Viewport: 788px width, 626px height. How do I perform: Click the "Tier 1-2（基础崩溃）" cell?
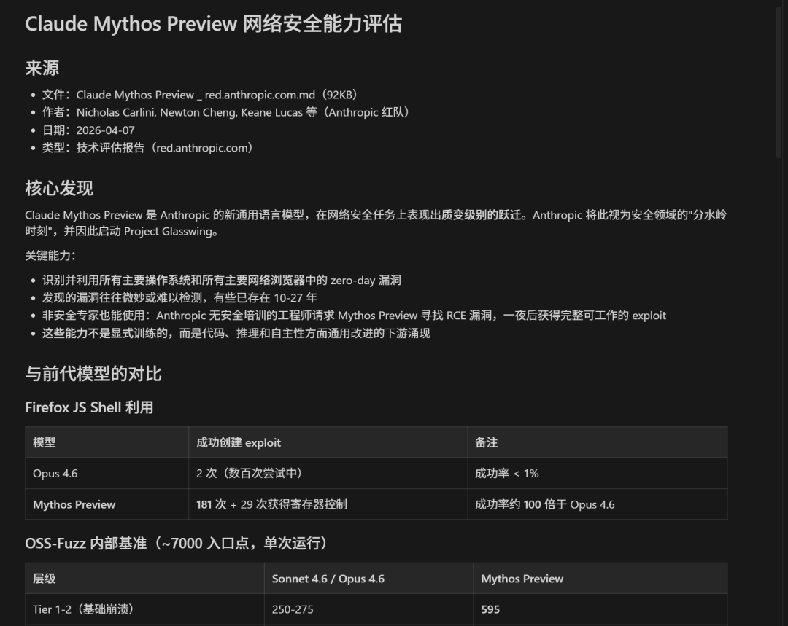click(x=144, y=609)
